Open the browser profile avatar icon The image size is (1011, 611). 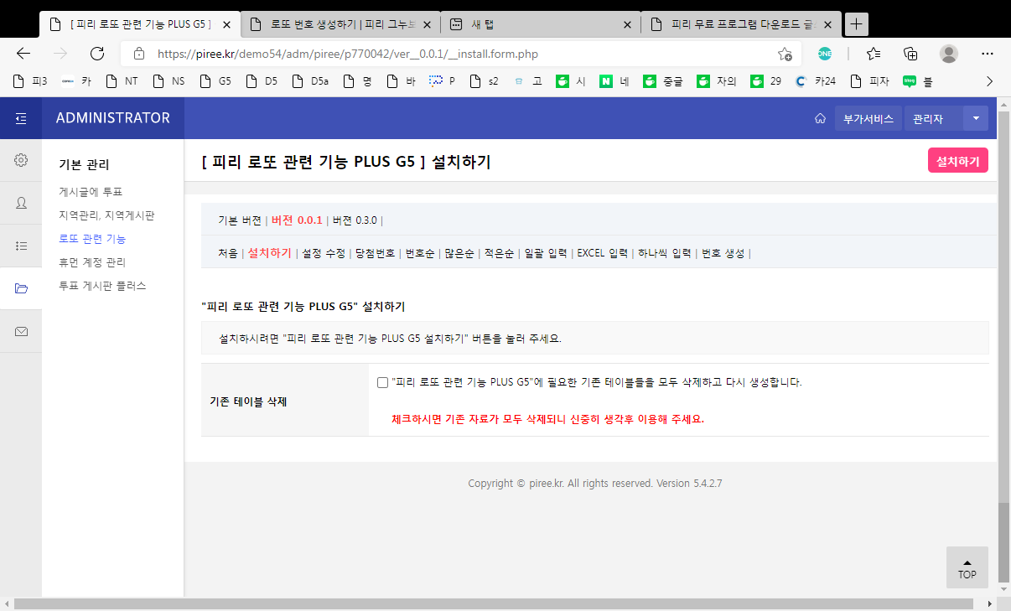point(948,54)
